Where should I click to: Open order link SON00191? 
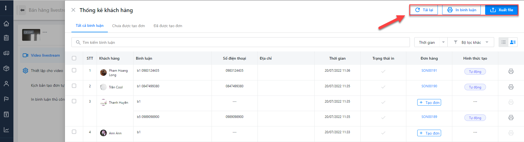click(429, 71)
